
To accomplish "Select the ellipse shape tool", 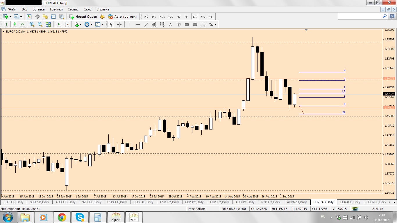I will point(195,25).
